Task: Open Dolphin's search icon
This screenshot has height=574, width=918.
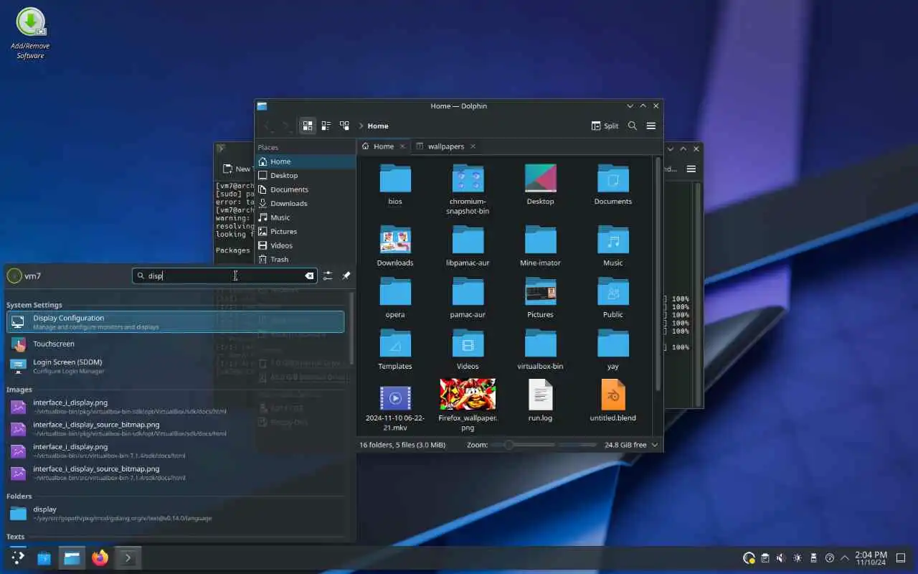Action: click(633, 126)
